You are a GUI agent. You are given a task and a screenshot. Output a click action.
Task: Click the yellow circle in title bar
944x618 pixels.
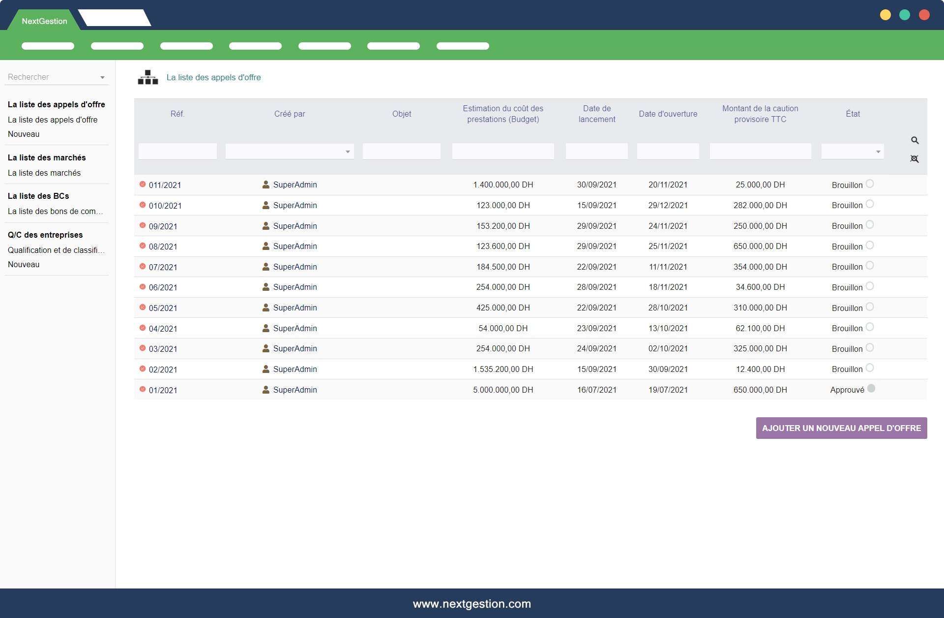click(885, 15)
